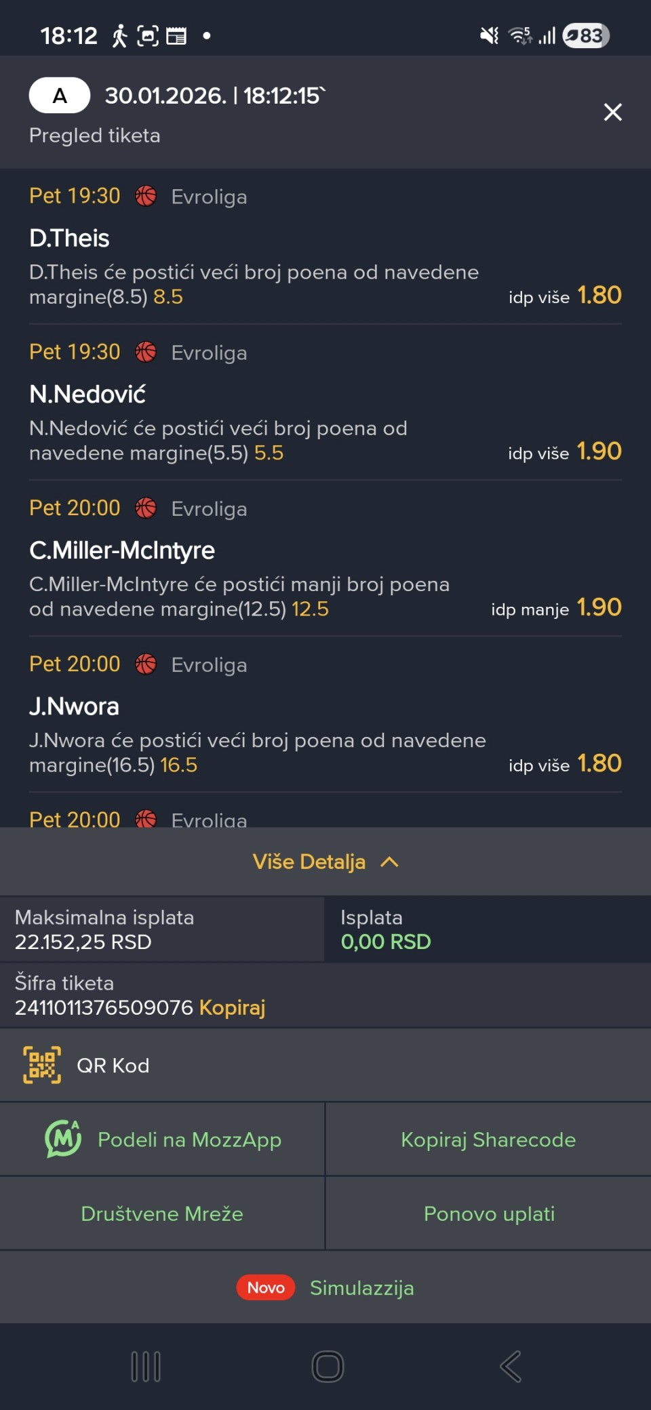Copy ticket code with Kopiraj

pos(232,1007)
